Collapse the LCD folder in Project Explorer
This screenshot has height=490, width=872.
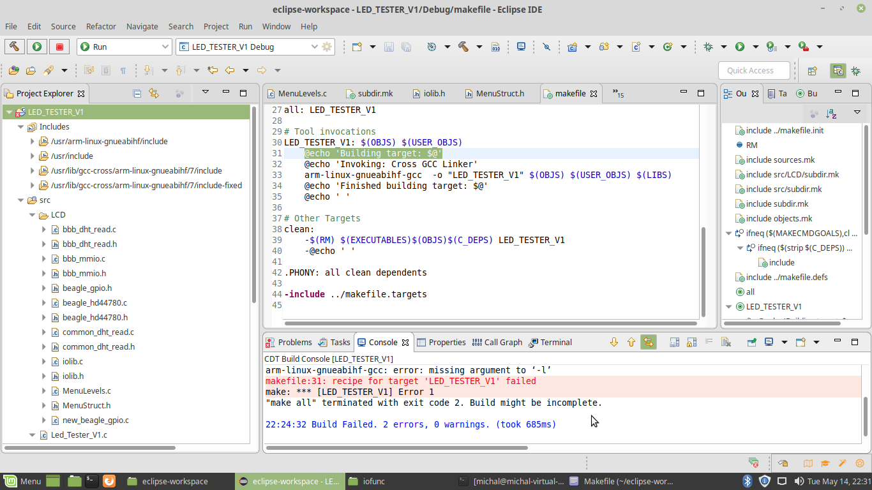(x=33, y=215)
